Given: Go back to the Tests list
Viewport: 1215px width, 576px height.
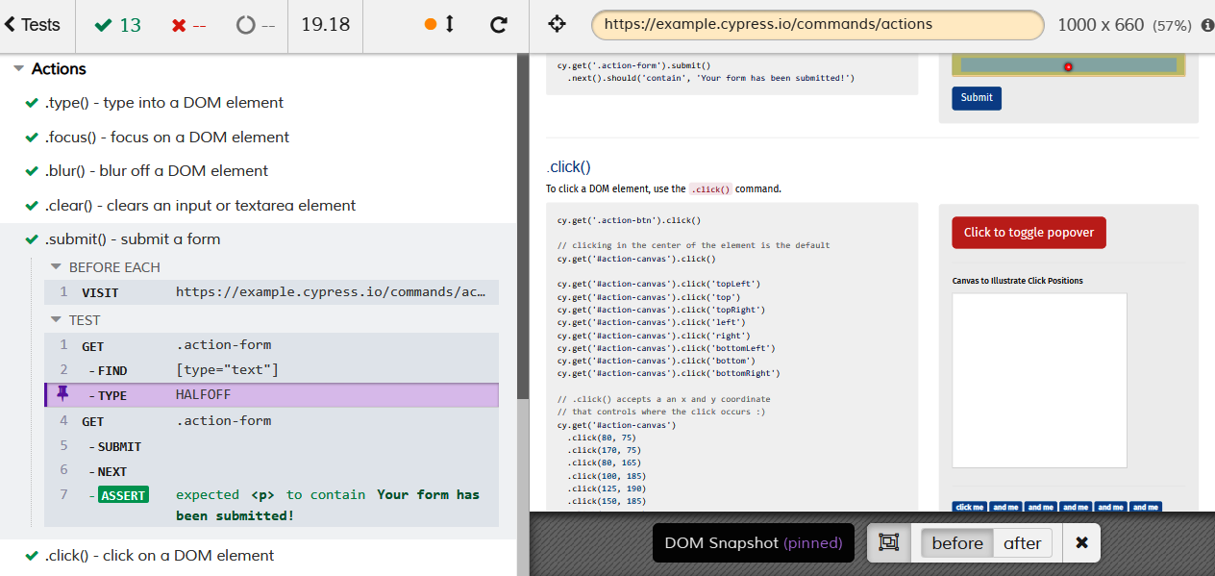Looking at the screenshot, I should tap(33, 25).
